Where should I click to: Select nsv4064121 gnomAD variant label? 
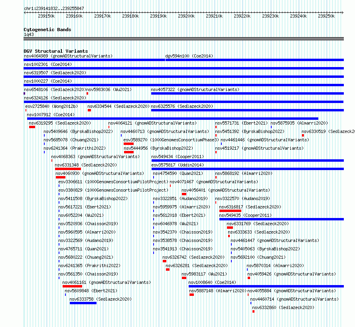pos(152,123)
